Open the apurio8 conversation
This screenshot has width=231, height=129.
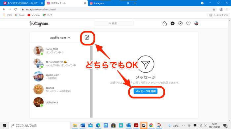pyautogui.click(x=60, y=89)
